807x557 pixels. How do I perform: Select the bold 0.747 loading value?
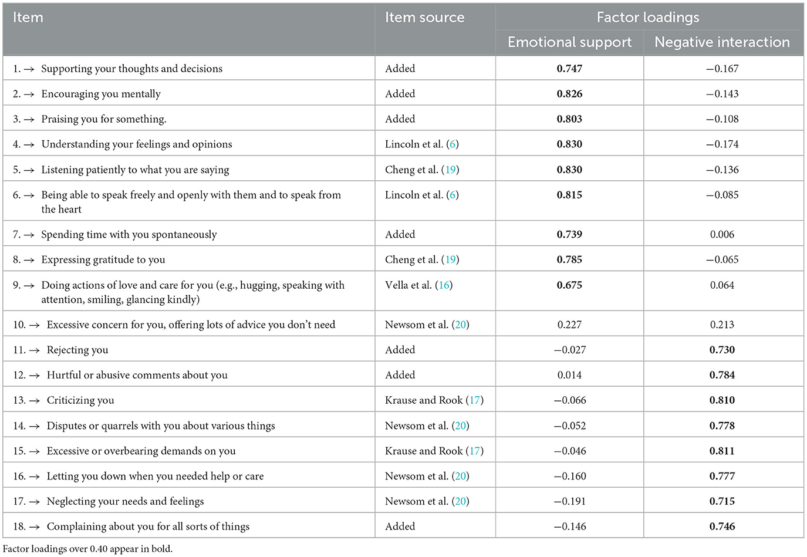[569, 69]
